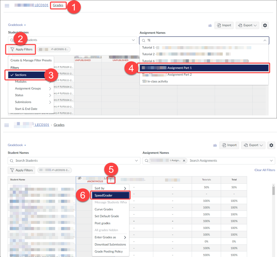Open Enter Grades as submenu
Viewport: 277px width, 257px height.
click(111, 237)
